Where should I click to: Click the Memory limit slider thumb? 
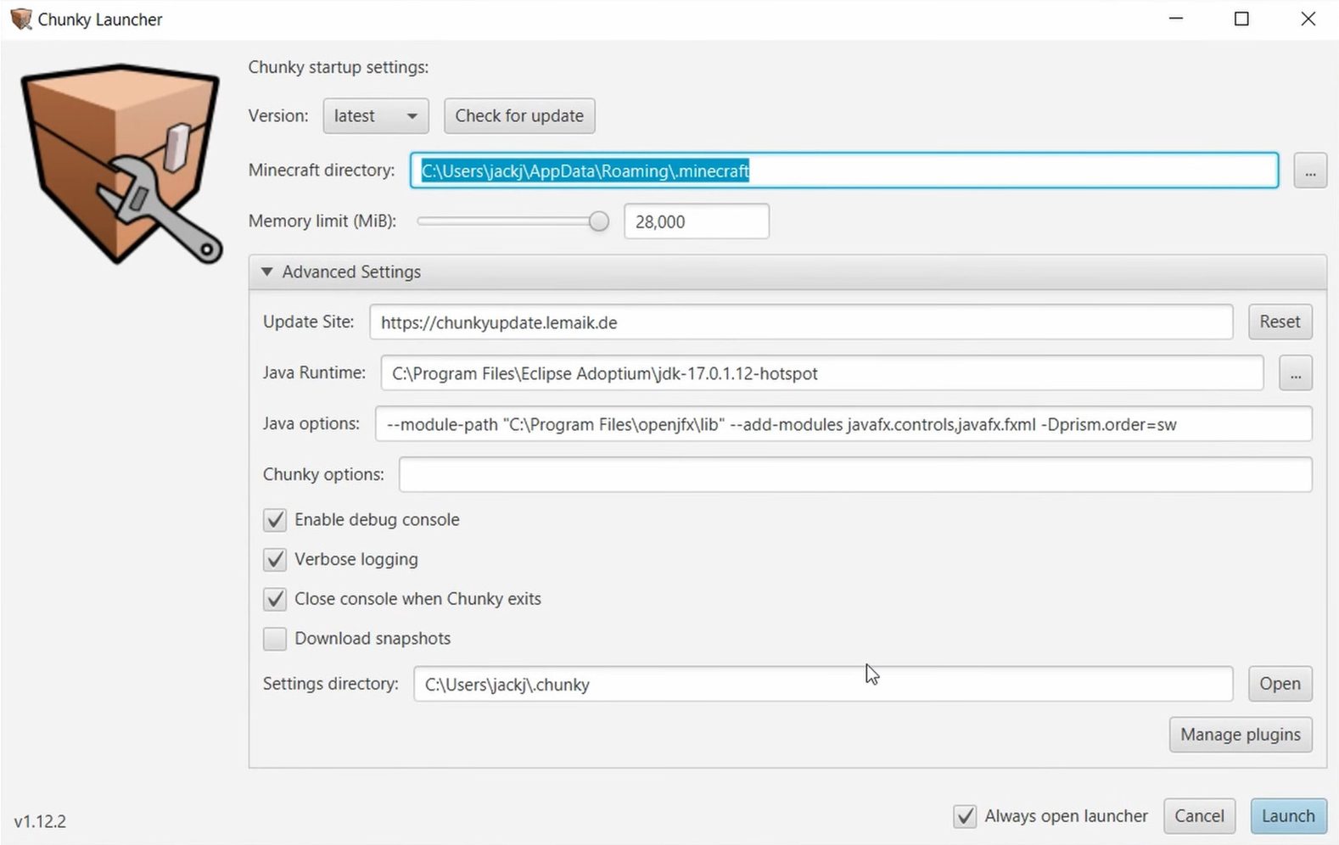[598, 221]
